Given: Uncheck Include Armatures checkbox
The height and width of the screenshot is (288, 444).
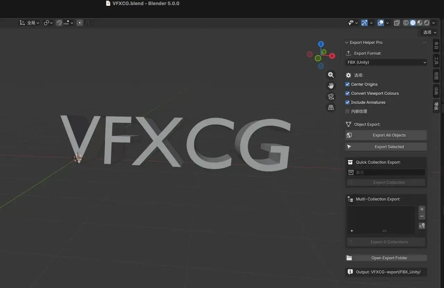Looking at the screenshot, I should pos(348,102).
